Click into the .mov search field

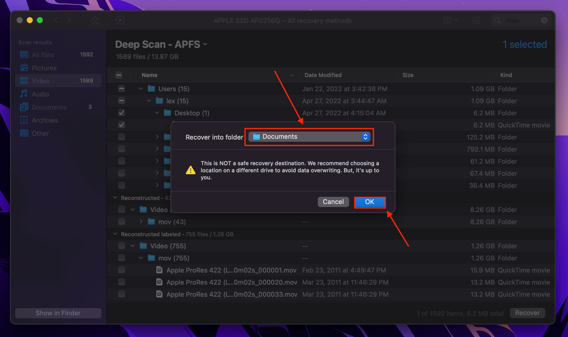click(521, 20)
